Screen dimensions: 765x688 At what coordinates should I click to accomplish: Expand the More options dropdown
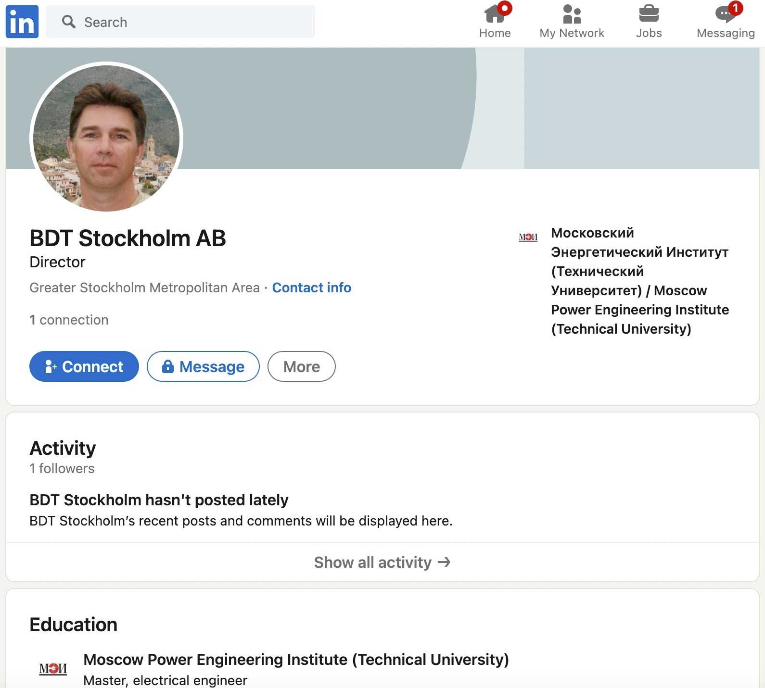point(301,366)
